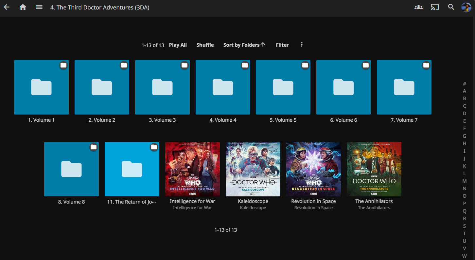Jump to letter K in alphabet picker
This screenshot has width=475, height=260.
click(x=464, y=166)
